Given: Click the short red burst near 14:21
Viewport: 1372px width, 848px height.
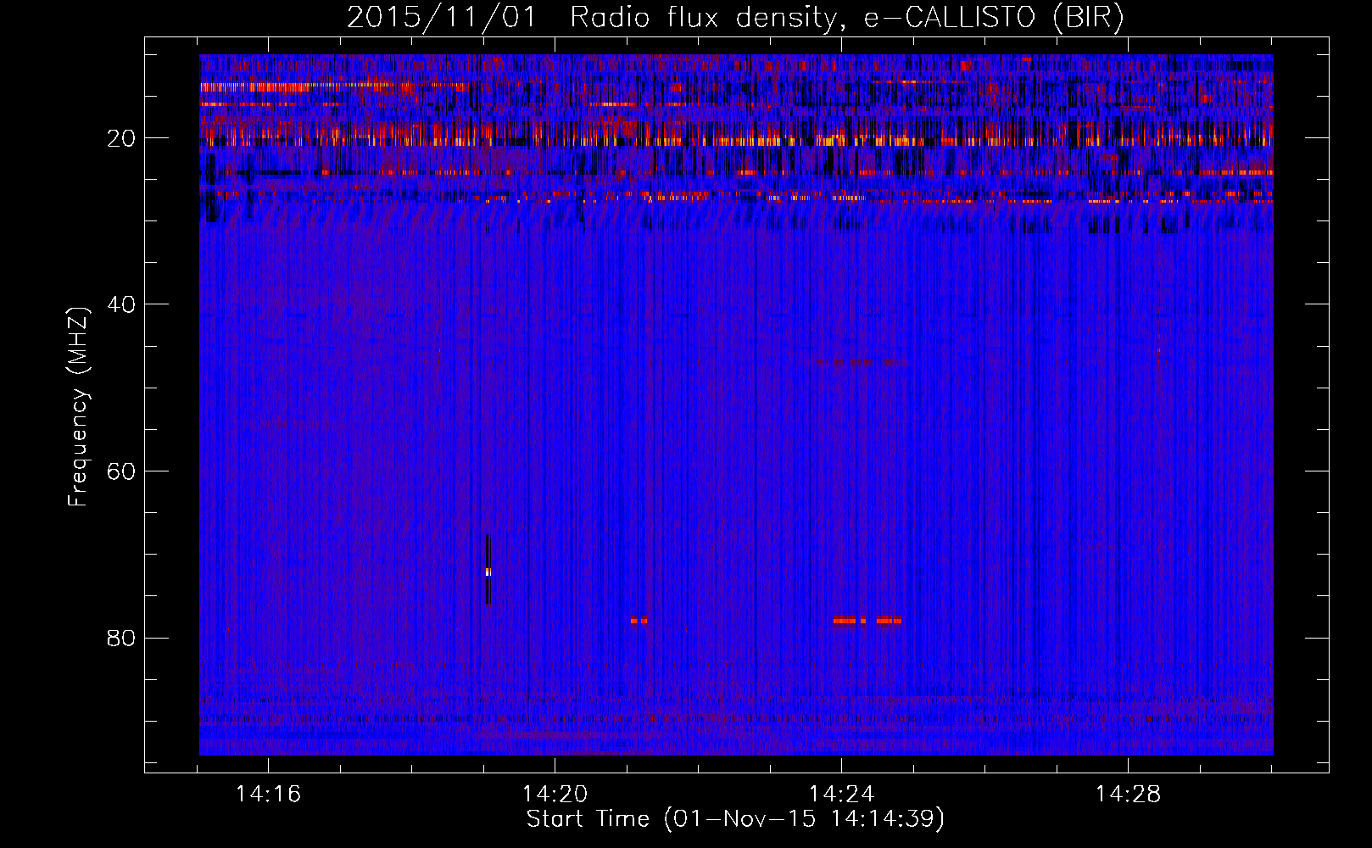Looking at the screenshot, I should click(639, 621).
